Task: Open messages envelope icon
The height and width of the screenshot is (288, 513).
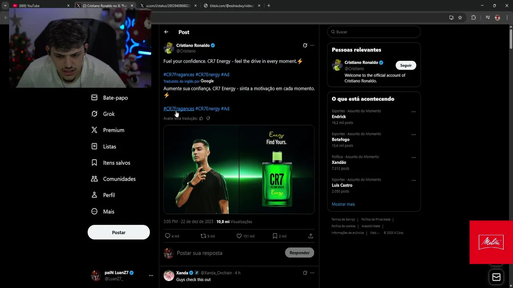Action: (x=496, y=277)
